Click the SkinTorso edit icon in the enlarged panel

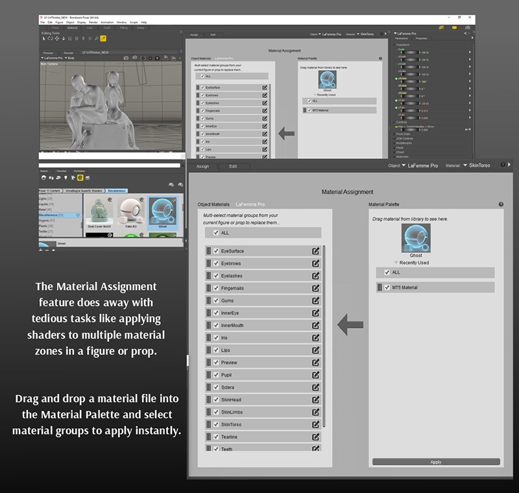(x=316, y=424)
